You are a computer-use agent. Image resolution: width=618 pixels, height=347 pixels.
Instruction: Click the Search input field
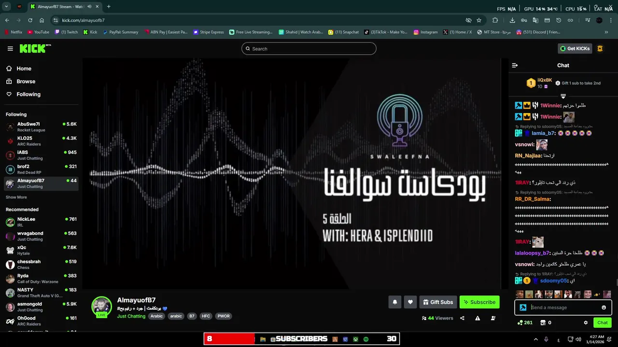pyautogui.click(x=309, y=49)
